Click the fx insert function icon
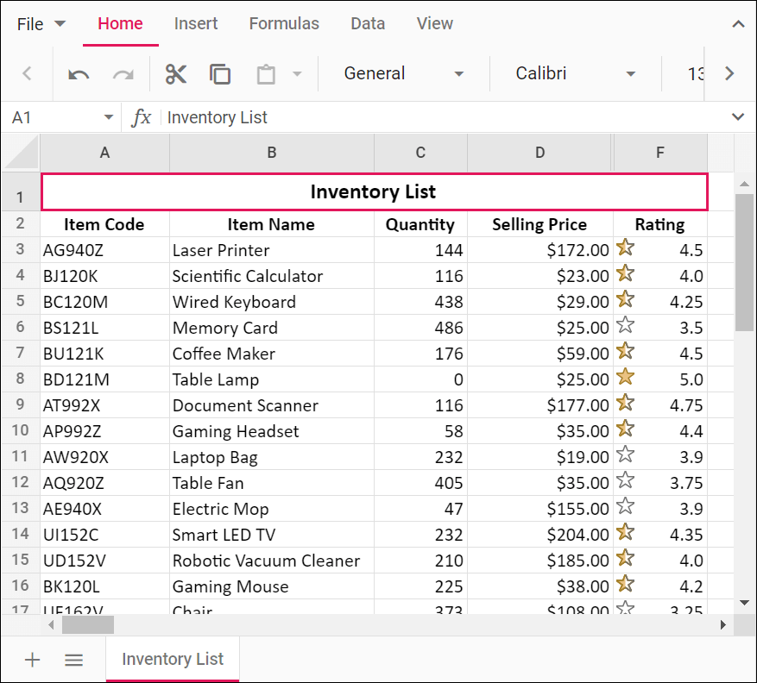The image size is (757, 683). [141, 117]
